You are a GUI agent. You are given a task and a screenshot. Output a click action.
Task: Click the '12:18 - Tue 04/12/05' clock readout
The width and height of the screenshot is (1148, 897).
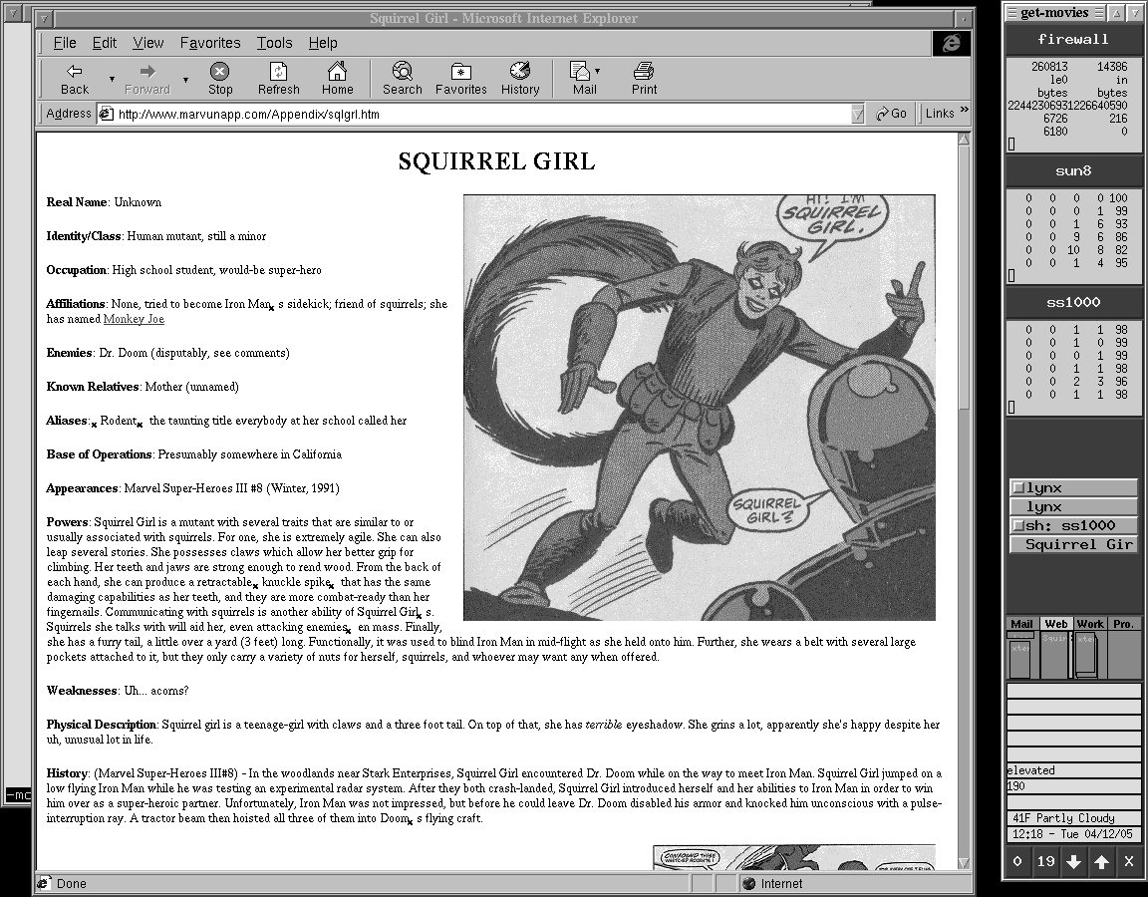point(1073,834)
